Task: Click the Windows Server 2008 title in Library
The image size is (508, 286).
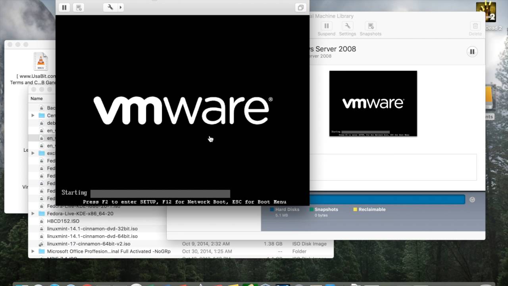Action: tap(333, 49)
